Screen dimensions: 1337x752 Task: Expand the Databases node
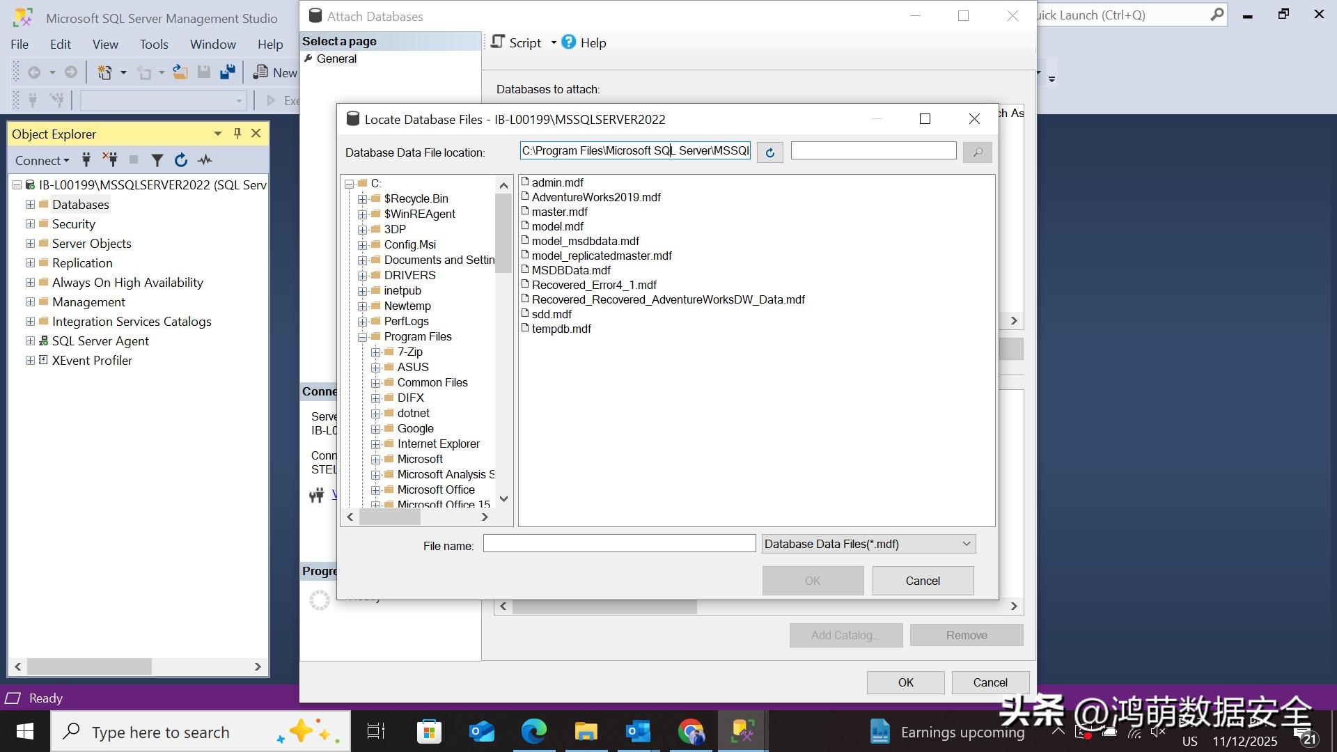[30, 205]
